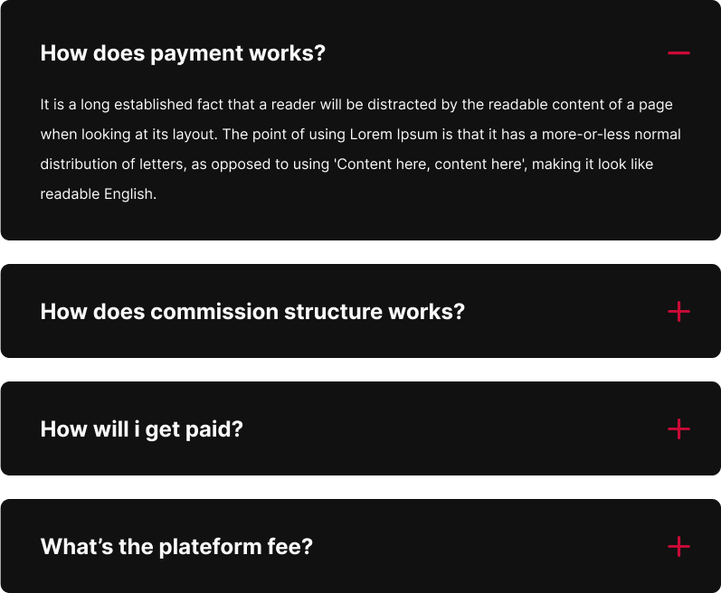The width and height of the screenshot is (721, 593).
Task: Click 'distribution of letters' in the answer
Action: point(113,165)
